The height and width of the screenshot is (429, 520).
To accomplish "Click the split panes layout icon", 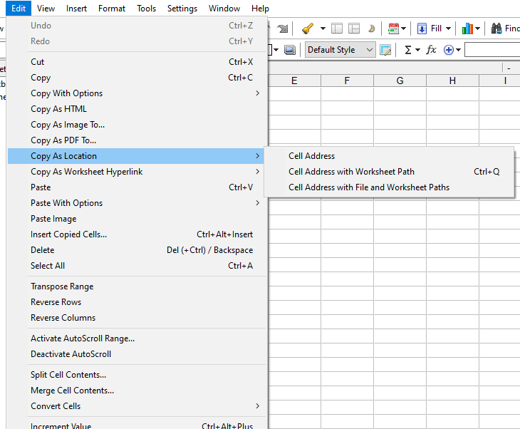I will click(x=354, y=29).
